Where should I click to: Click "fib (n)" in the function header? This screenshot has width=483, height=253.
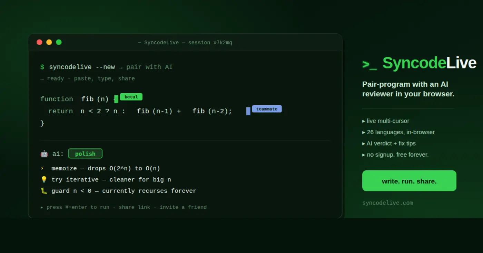[95, 99]
